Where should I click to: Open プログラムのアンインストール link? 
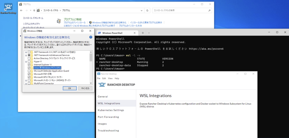pos(75,22)
